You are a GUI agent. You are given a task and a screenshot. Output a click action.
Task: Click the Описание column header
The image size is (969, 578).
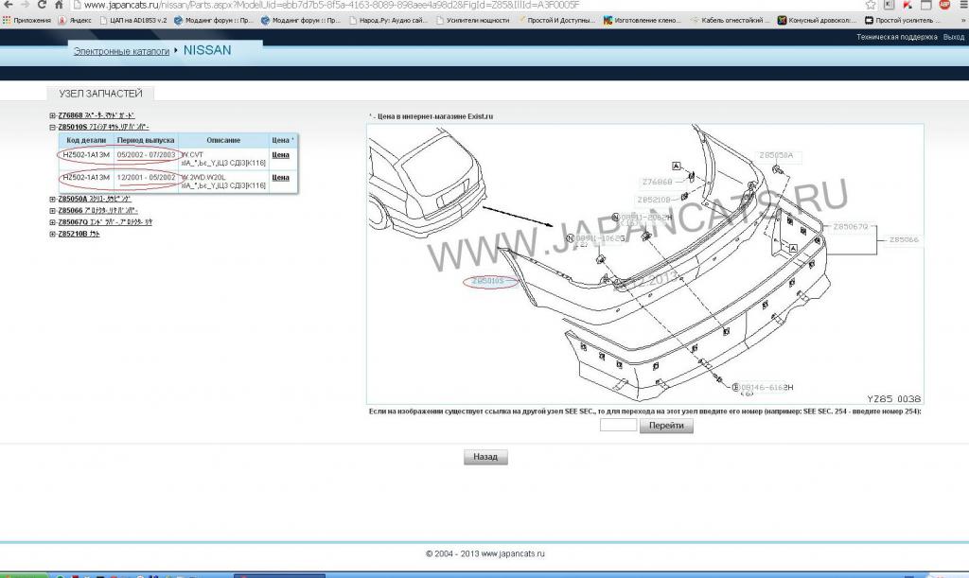point(223,140)
